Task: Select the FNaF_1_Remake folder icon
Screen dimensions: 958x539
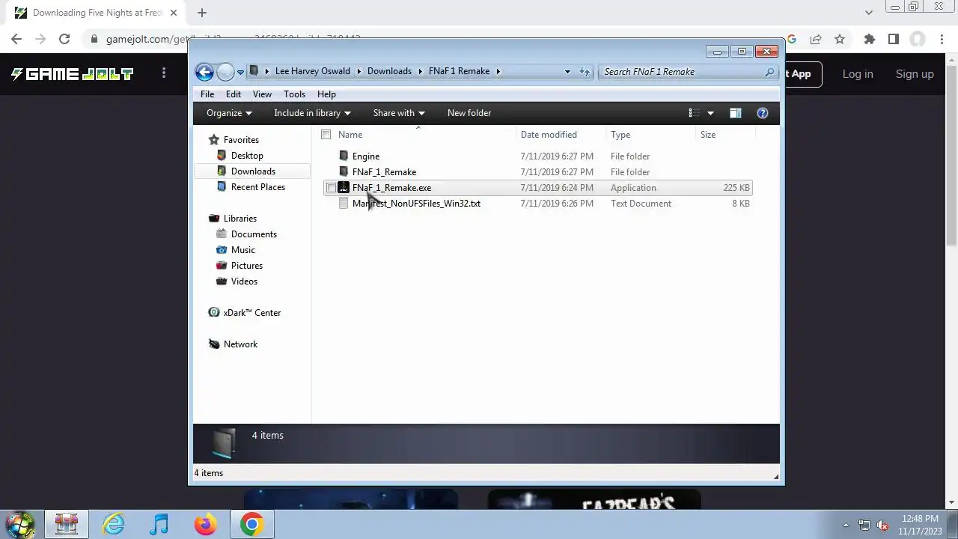Action: (344, 171)
